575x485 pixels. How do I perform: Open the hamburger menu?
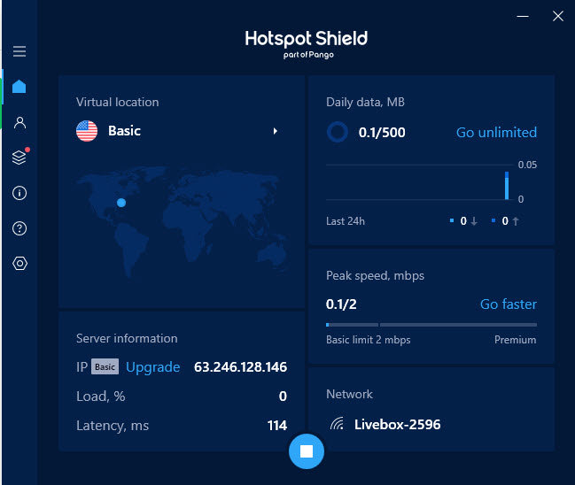click(x=19, y=51)
